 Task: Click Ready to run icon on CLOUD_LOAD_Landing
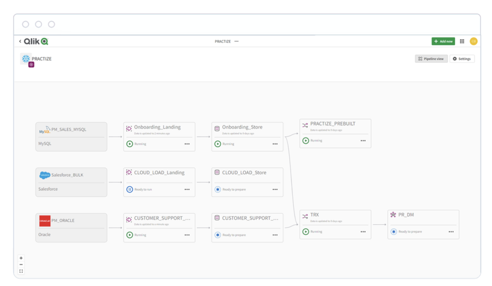pos(129,189)
